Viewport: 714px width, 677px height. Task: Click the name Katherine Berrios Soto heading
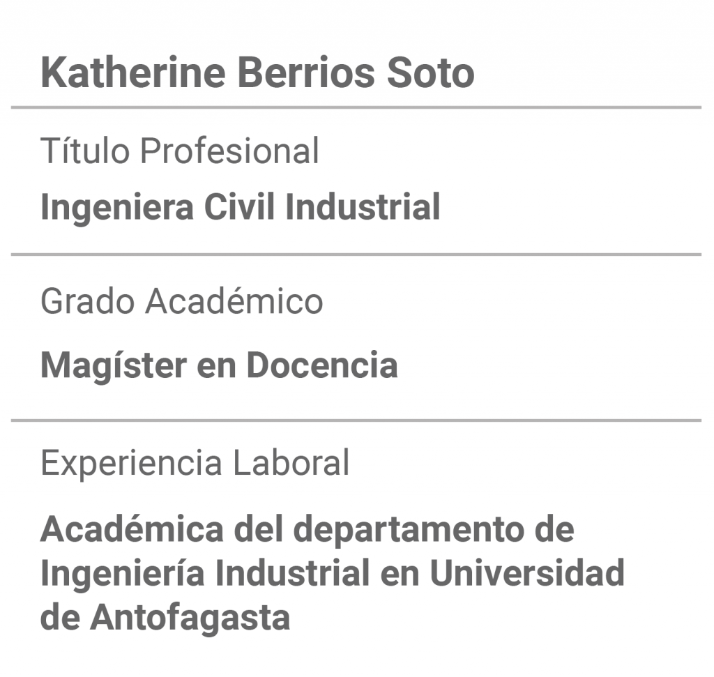click(258, 73)
